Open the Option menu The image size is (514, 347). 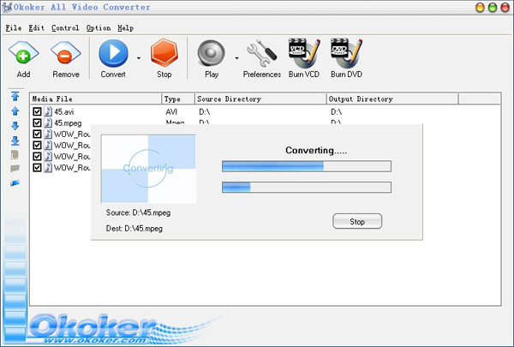coord(99,28)
